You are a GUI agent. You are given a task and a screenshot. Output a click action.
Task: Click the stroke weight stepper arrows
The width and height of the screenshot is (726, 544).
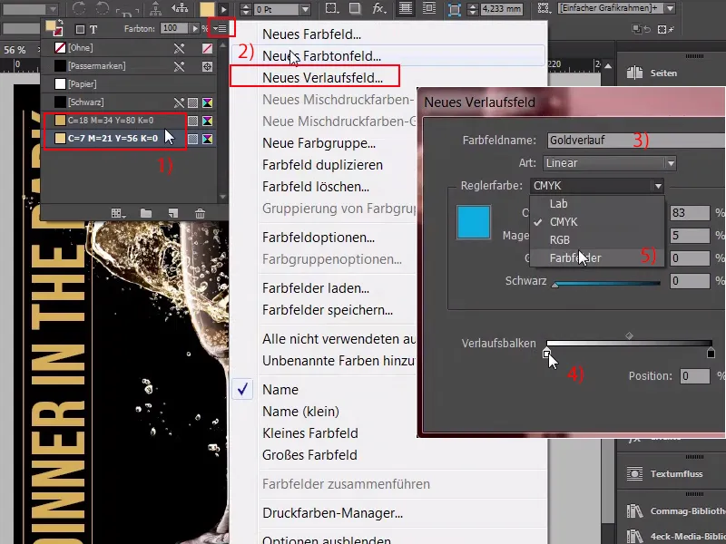tap(245, 9)
